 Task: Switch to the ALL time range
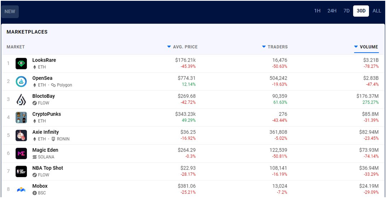[377, 11]
